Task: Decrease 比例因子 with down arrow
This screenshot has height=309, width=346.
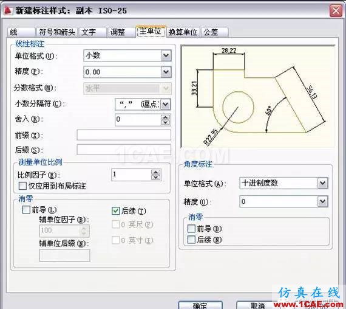Action: [156, 178]
